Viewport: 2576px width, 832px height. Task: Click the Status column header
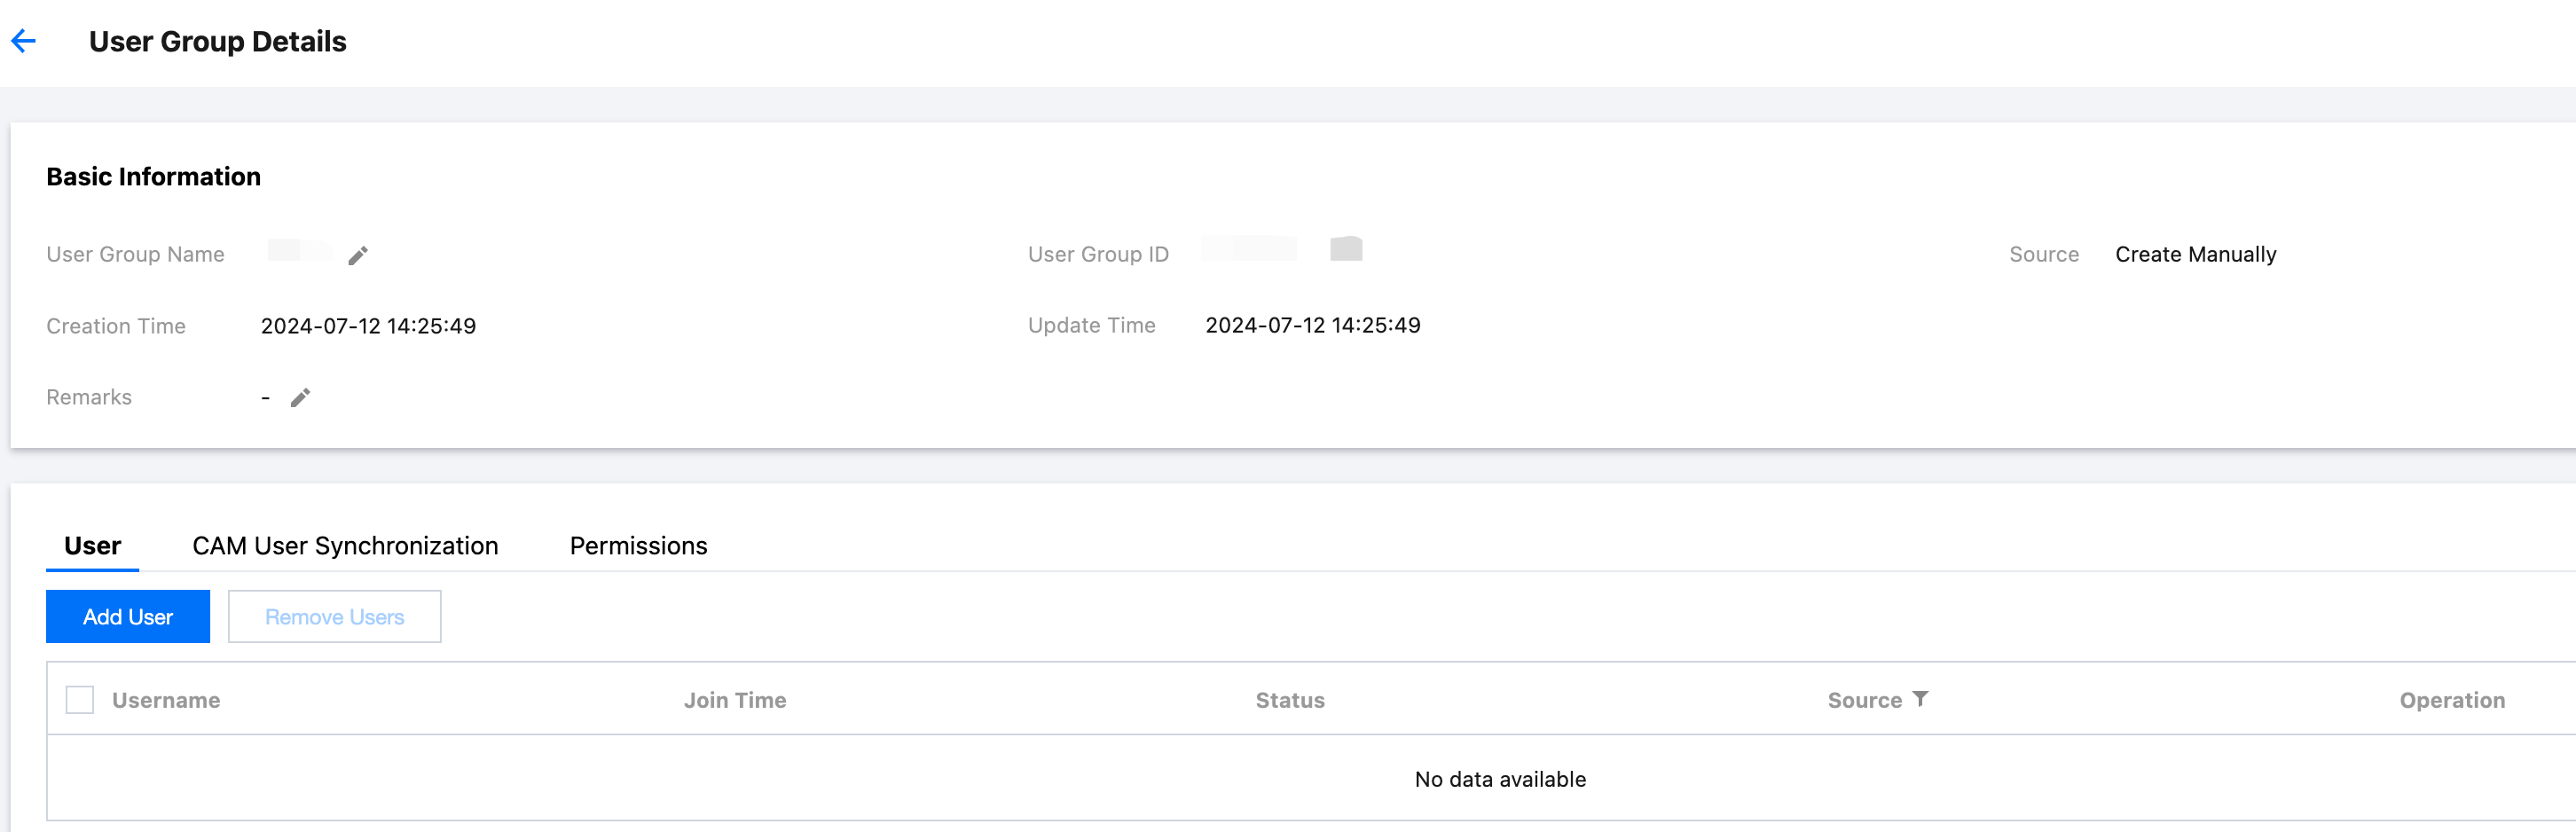pyautogui.click(x=1290, y=701)
